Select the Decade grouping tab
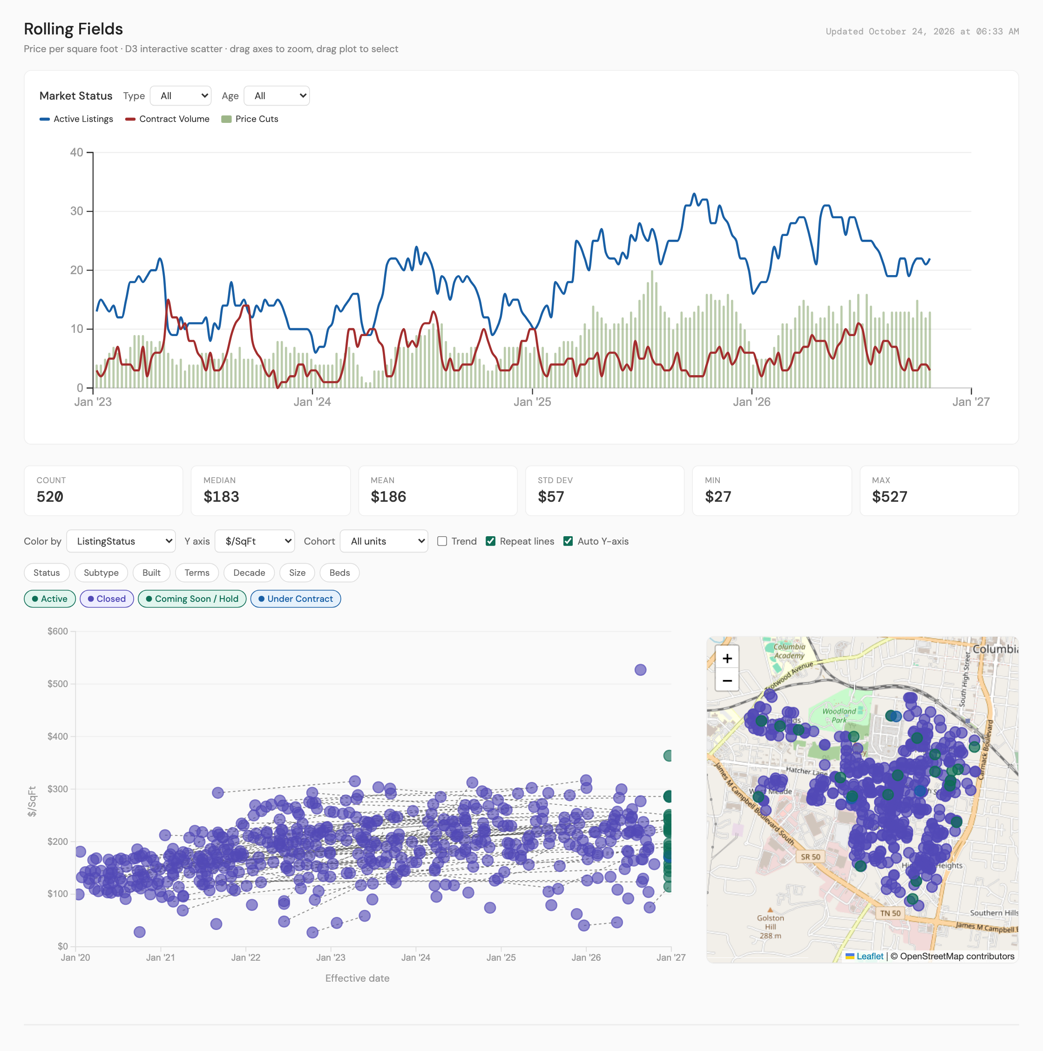 tap(249, 573)
